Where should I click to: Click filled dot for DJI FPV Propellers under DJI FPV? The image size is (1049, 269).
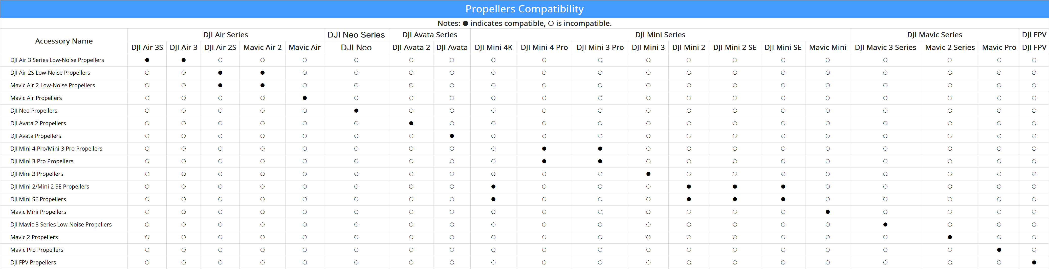(x=1034, y=262)
